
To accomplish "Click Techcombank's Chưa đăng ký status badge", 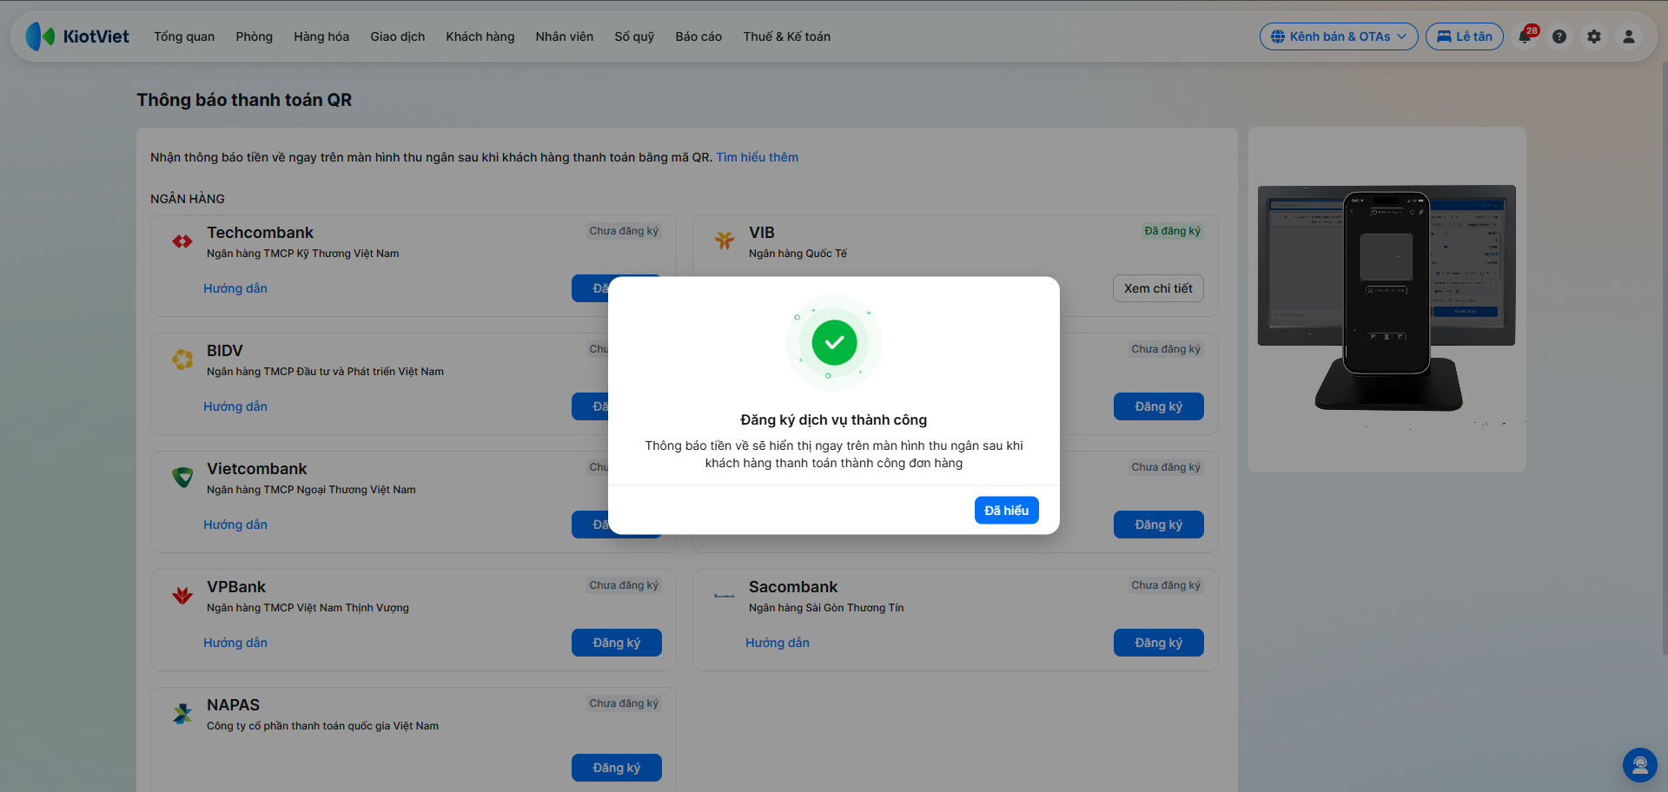I will click(x=624, y=231).
